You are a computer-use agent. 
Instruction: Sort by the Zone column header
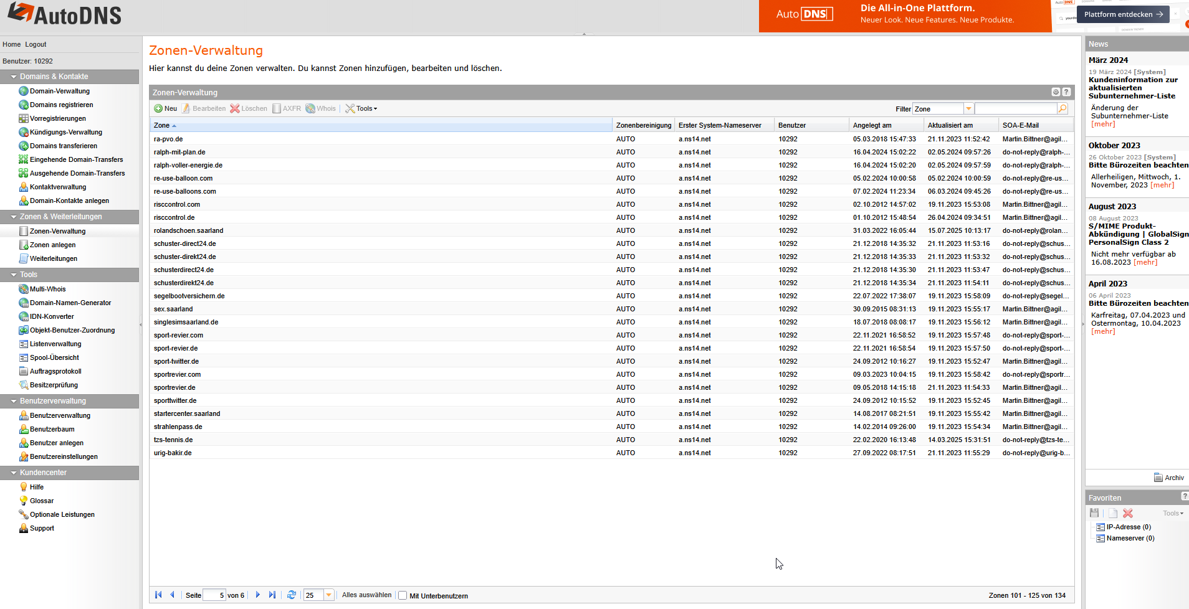(x=381, y=125)
